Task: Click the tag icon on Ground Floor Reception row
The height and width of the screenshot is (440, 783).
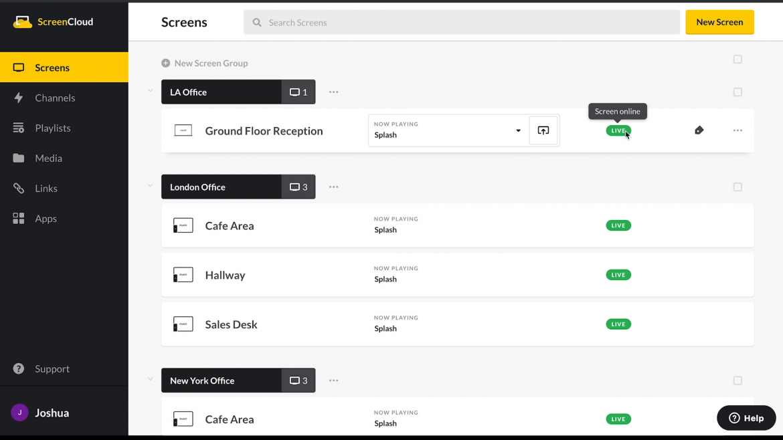Action: coord(699,130)
